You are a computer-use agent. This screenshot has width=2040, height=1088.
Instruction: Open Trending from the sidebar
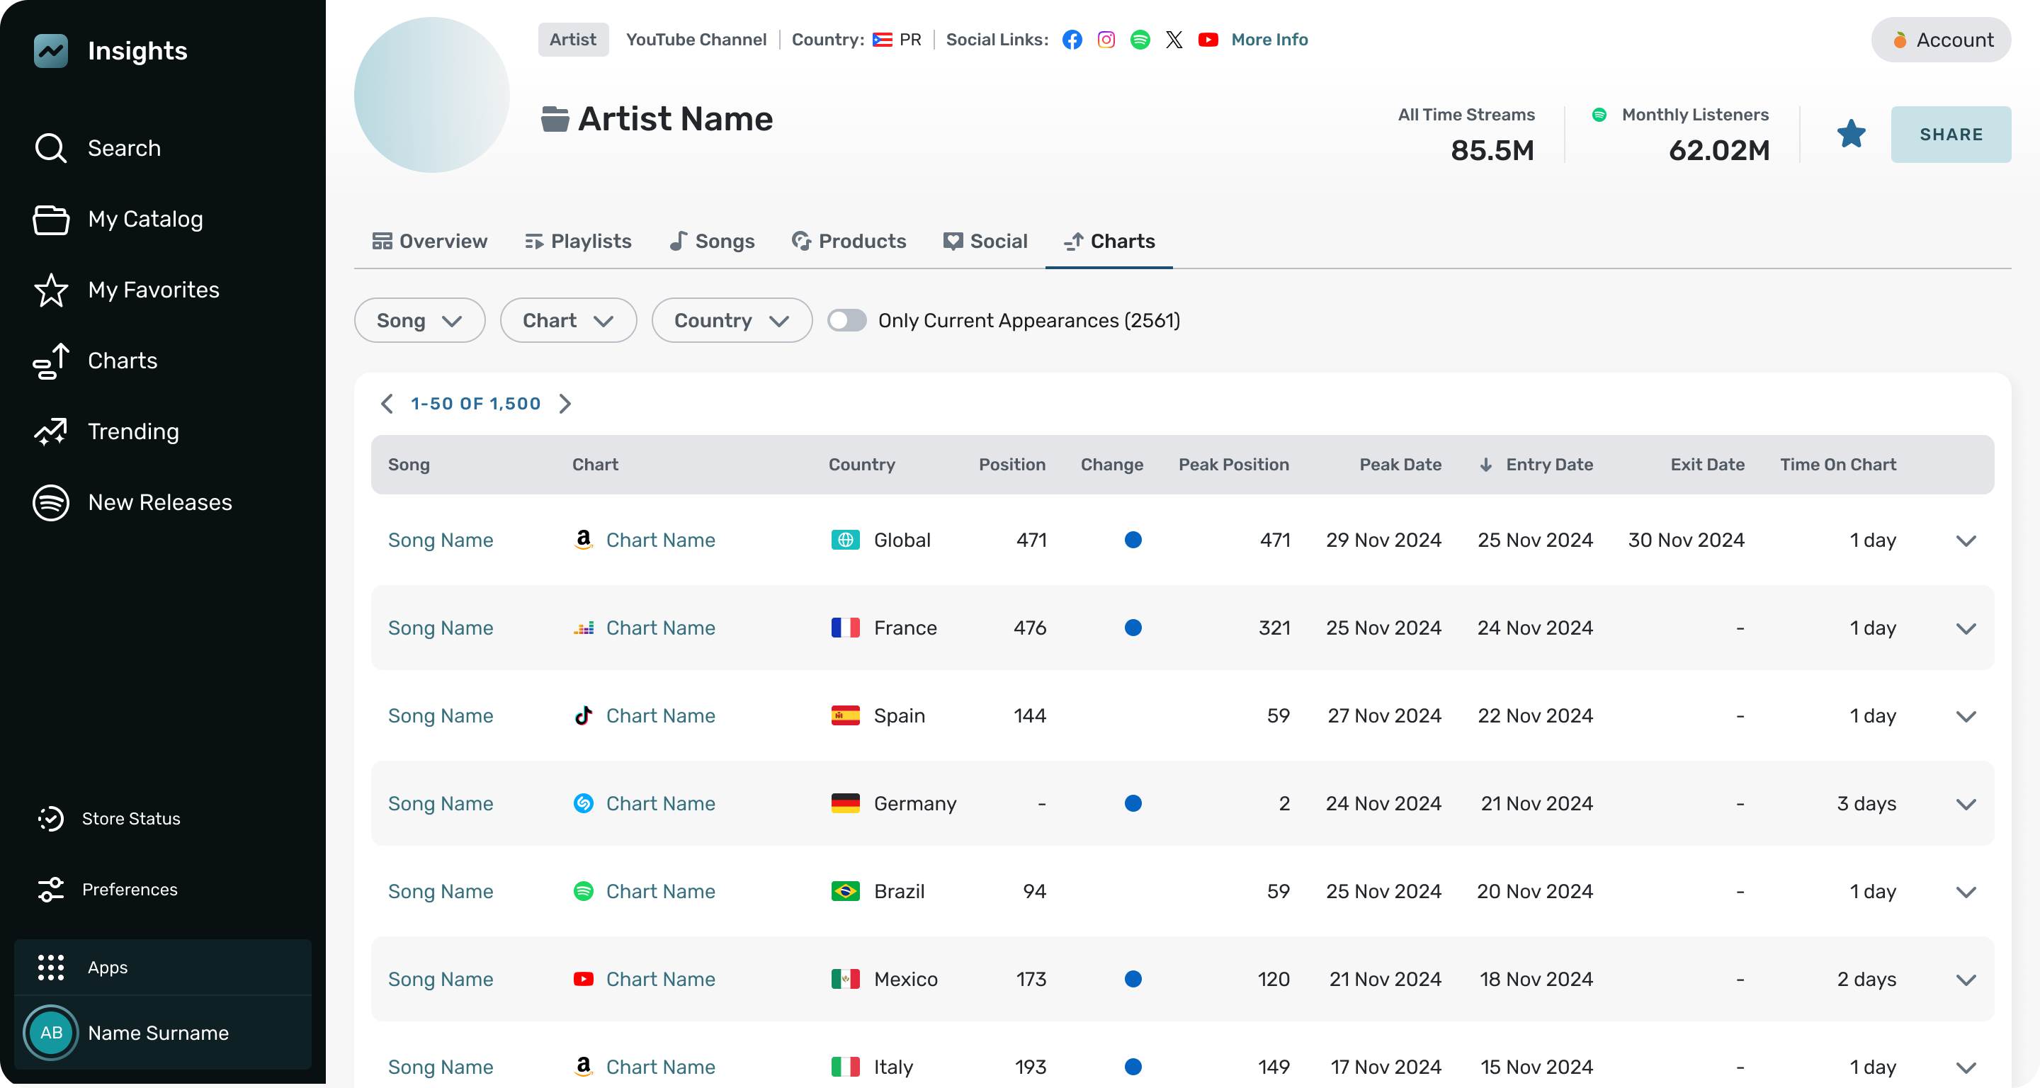coord(133,431)
